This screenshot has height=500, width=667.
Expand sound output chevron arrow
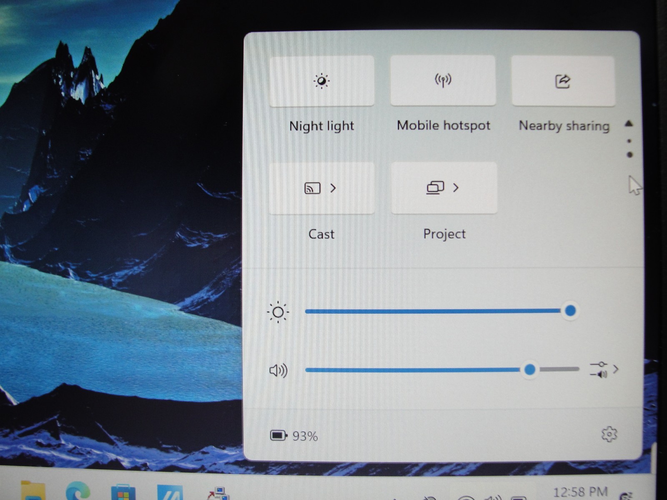(x=616, y=369)
